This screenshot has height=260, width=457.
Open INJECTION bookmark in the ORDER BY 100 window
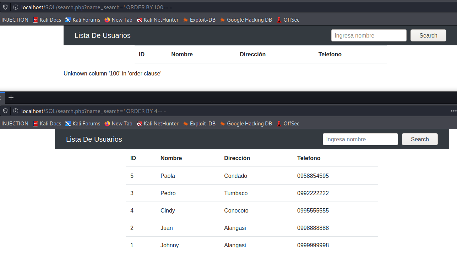click(x=15, y=20)
